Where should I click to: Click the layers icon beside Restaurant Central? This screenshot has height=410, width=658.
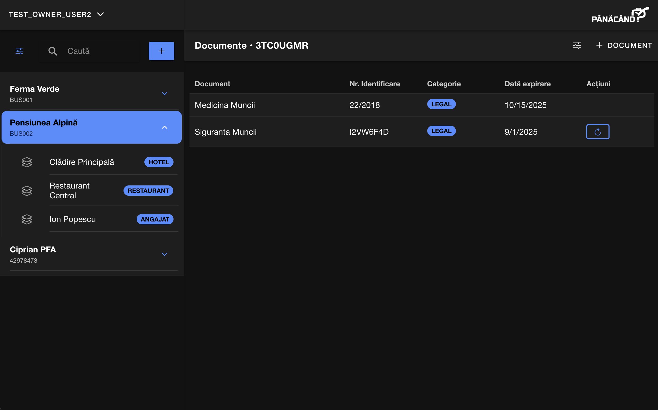pos(27,191)
